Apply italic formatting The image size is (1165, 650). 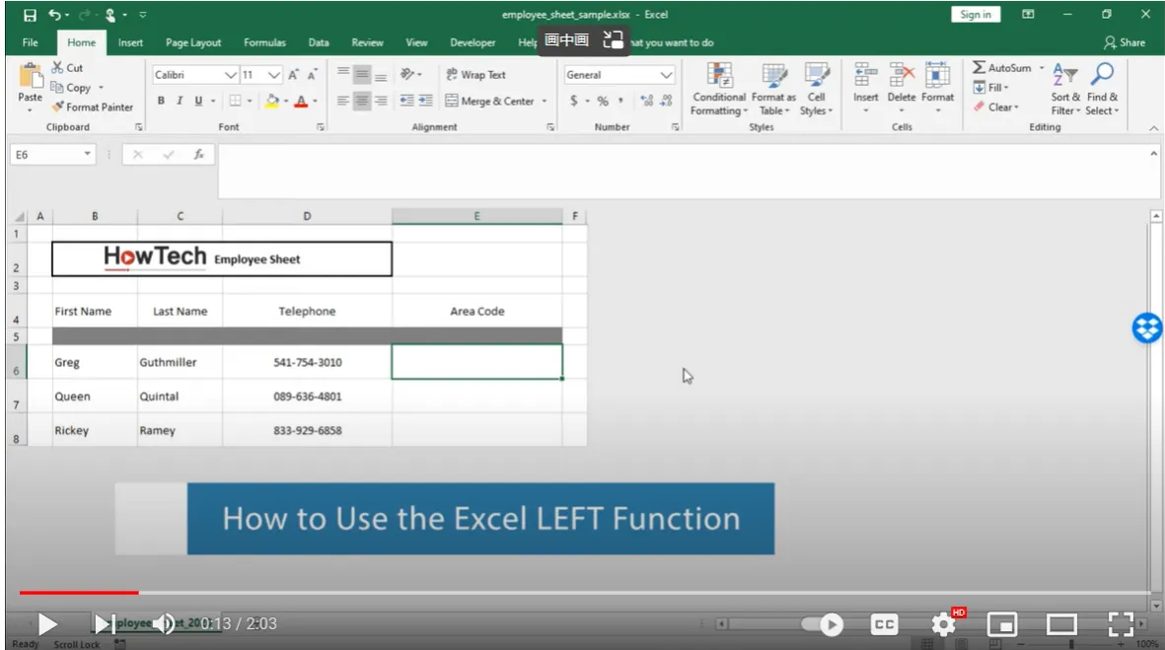click(x=180, y=101)
